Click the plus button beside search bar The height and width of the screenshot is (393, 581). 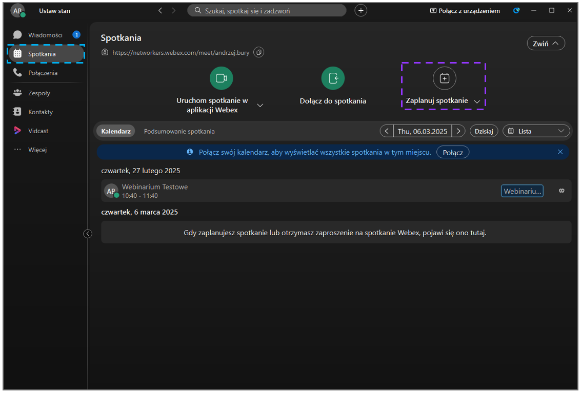(360, 11)
